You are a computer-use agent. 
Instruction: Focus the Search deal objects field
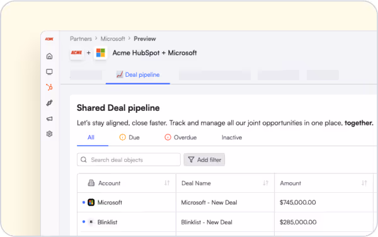pyautogui.click(x=129, y=159)
